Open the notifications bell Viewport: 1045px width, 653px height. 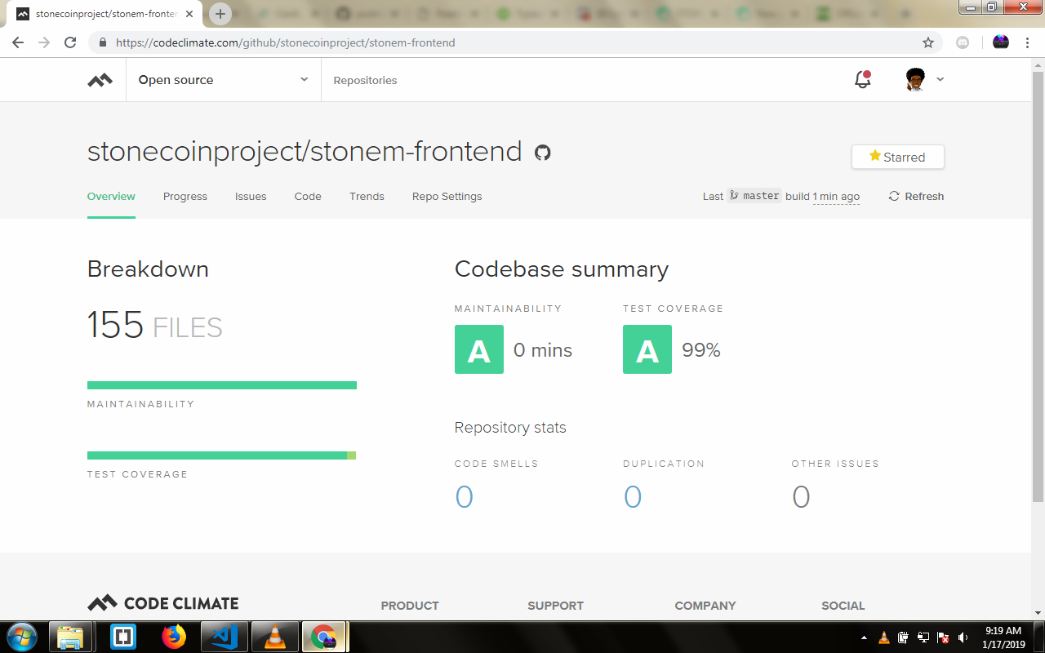[862, 79]
